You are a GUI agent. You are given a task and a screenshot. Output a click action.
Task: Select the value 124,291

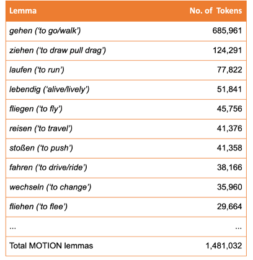tap(227, 50)
